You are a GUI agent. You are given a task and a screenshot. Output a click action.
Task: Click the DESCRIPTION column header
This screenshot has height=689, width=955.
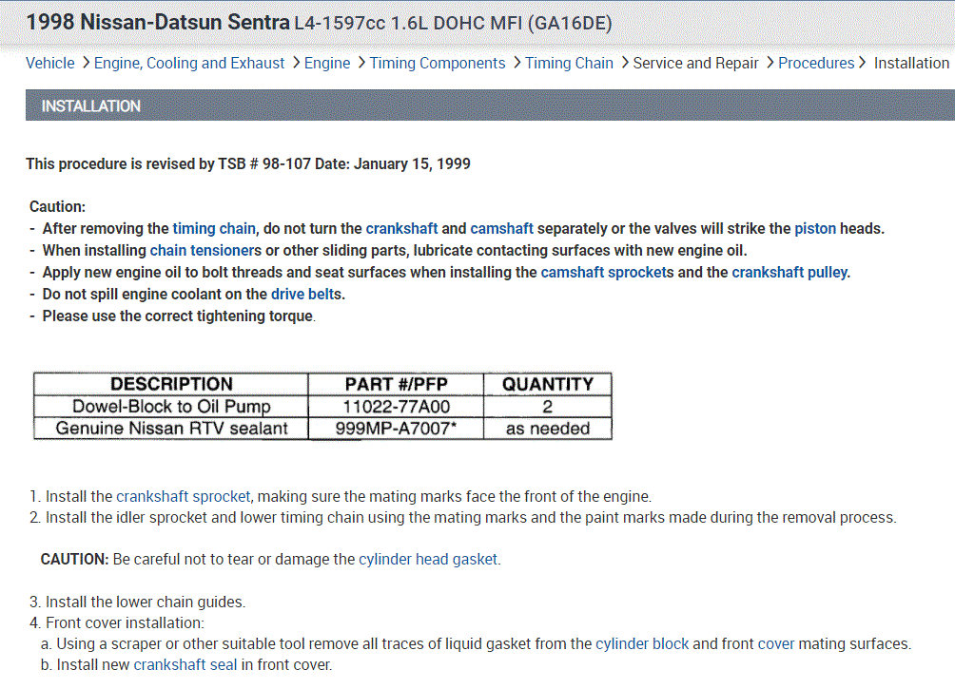(171, 384)
